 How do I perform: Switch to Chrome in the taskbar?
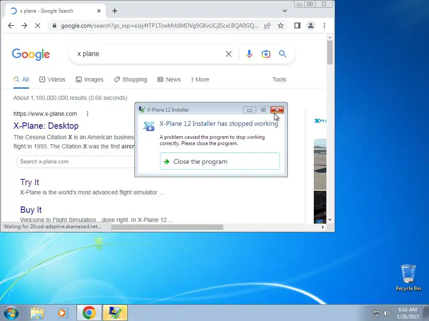(89, 313)
